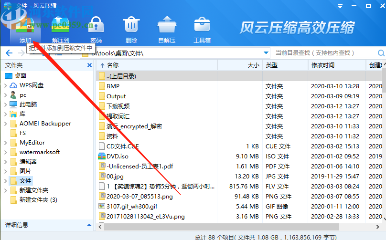Click the 添加 add toolbar label
This screenshot has width=386, height=240.
pos(25,40)
